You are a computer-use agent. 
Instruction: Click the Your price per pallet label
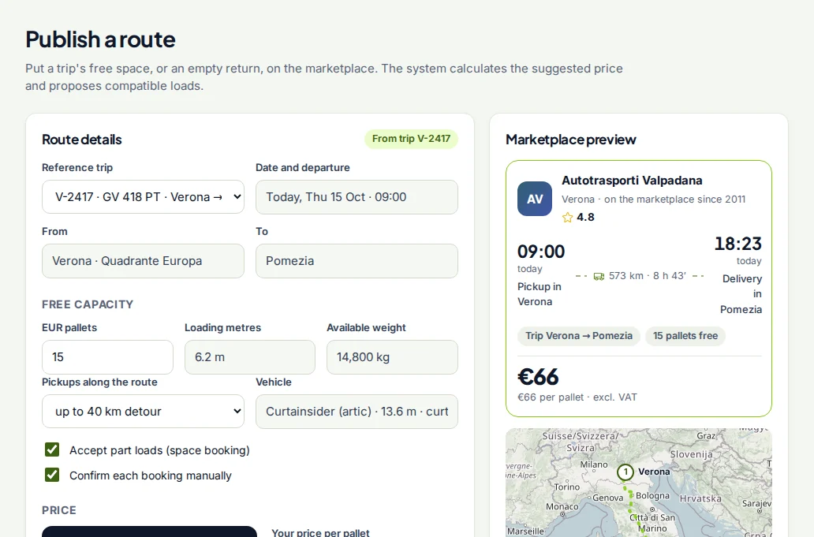321,533
